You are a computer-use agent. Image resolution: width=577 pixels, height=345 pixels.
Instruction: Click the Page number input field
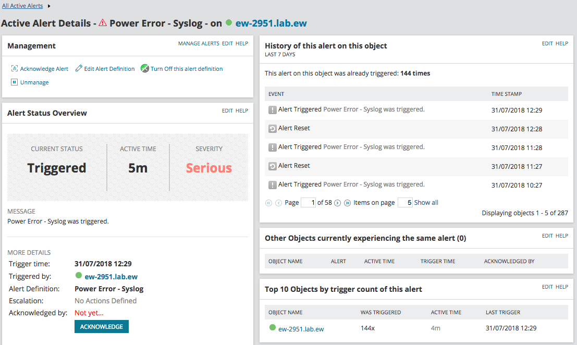pyautogui.click(x=309, y=203)
